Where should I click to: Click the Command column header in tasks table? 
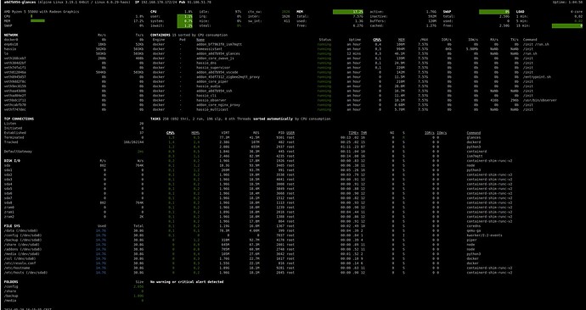(474, 133)
